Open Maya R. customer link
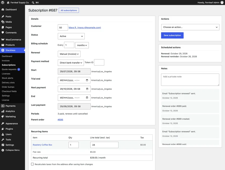 [85, 27]
